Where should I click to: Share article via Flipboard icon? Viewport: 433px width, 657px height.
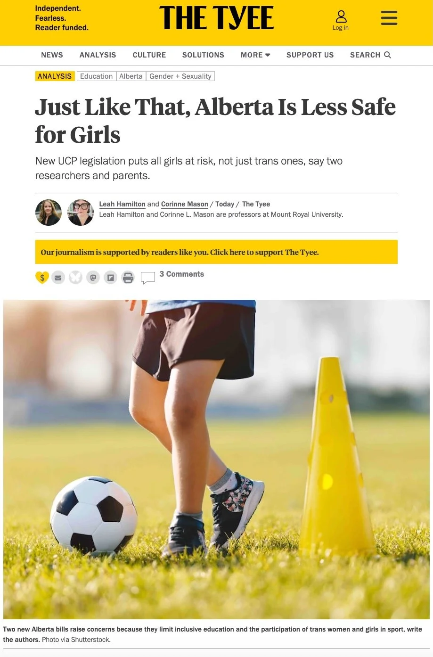tap(110, 278)
